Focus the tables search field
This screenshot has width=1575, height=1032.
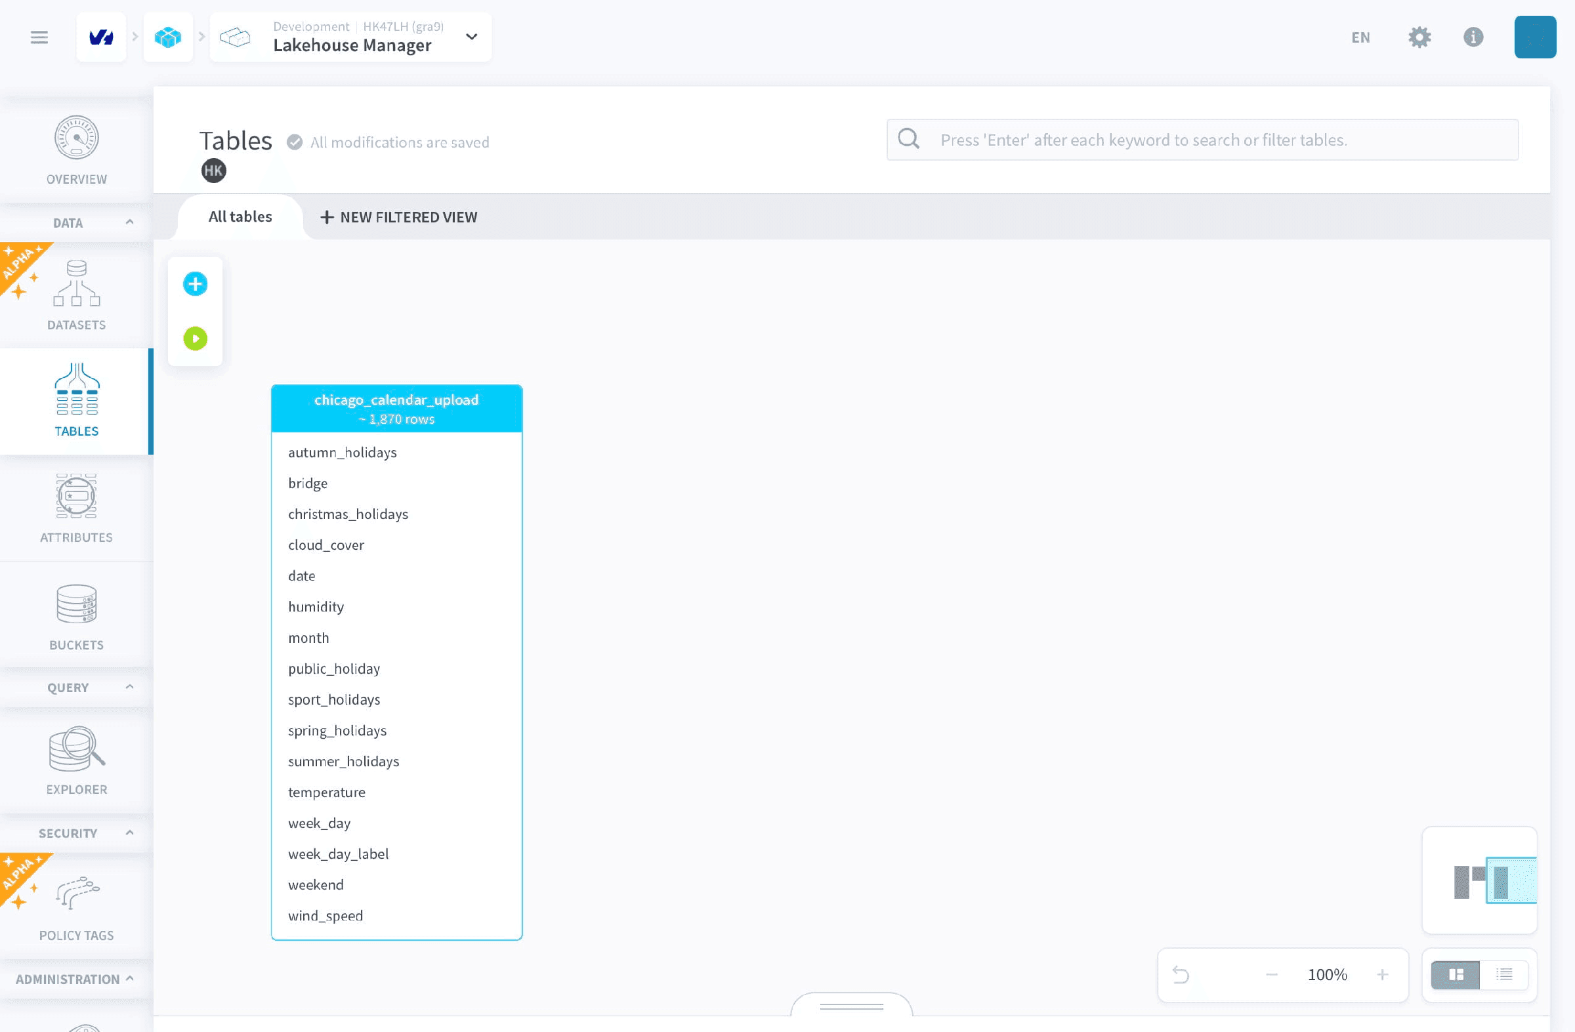(x=1202, y=140)
